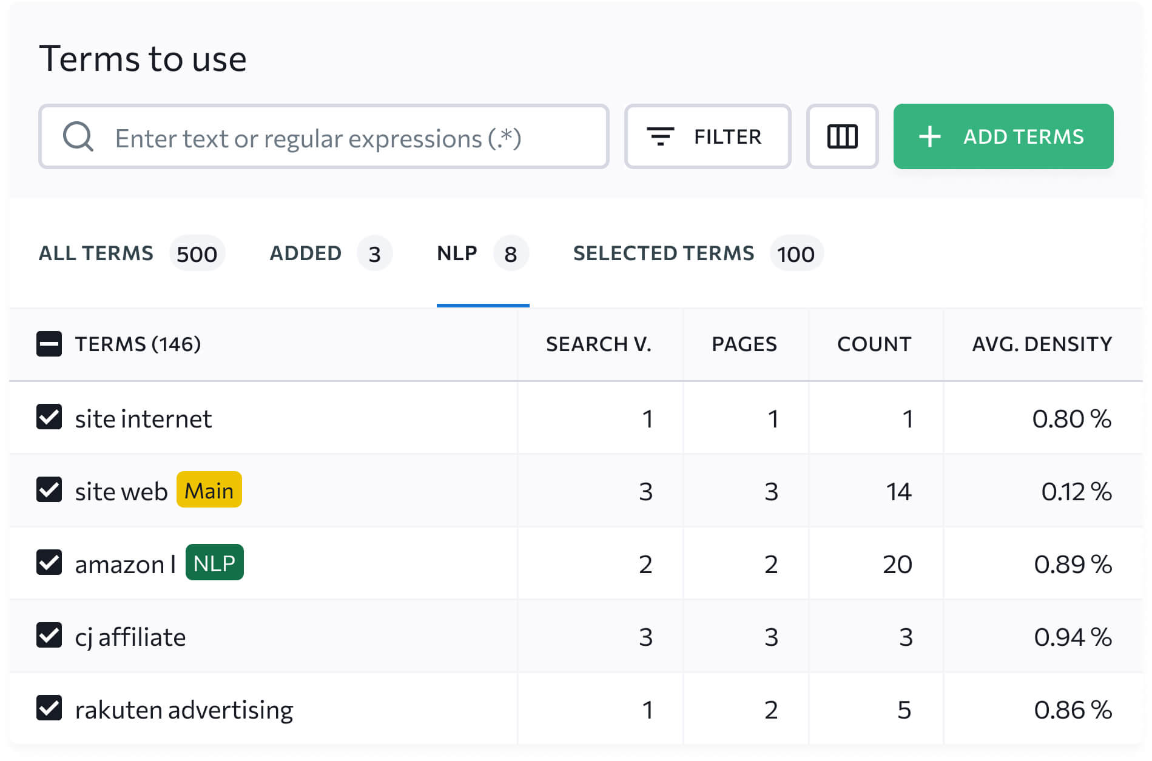Click the search magnifier icon

click(x=78, y=136)
